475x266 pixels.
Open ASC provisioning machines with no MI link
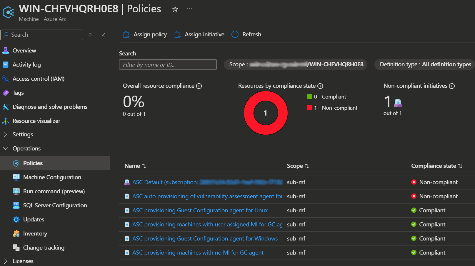[198, 253]
